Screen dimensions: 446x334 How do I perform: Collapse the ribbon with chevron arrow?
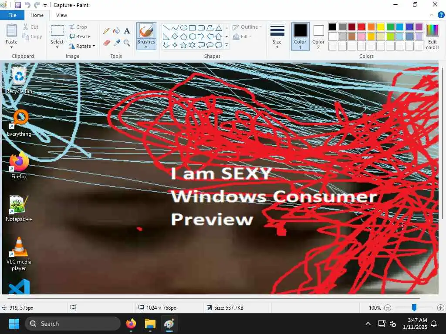point(431,15)
